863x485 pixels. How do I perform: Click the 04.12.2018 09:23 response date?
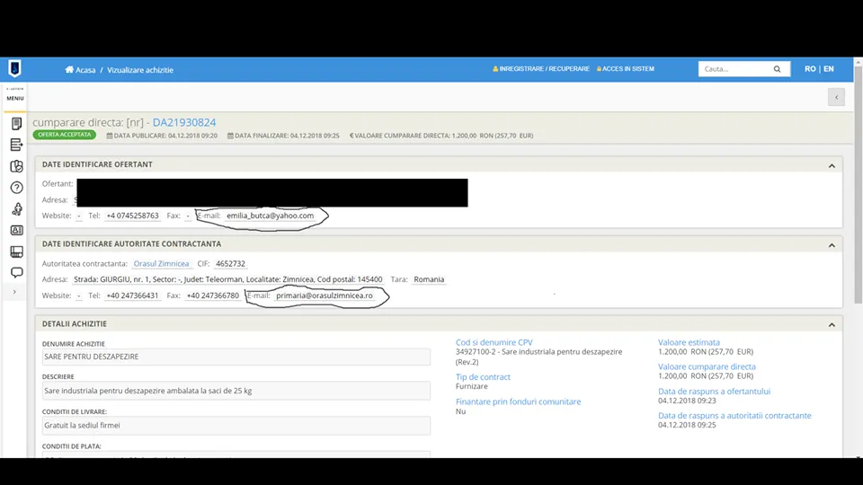[x=687, y=401]
